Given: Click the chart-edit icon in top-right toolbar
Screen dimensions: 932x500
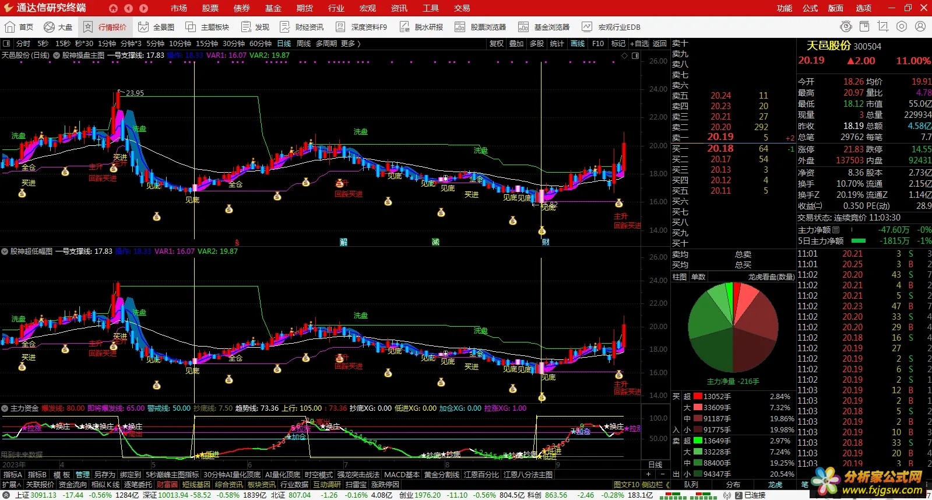Looking at the screenshot, I should (x=883, y=27).
